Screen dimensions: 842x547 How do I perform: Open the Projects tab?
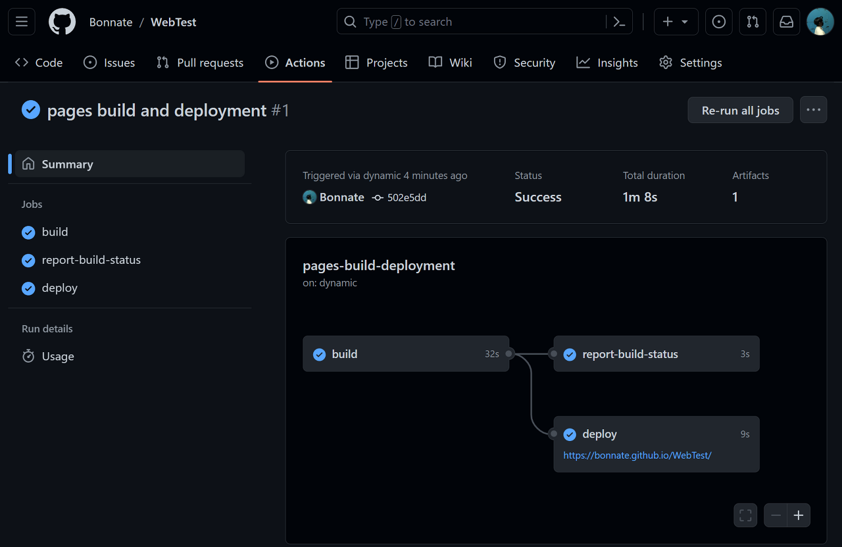pos(376,63)
